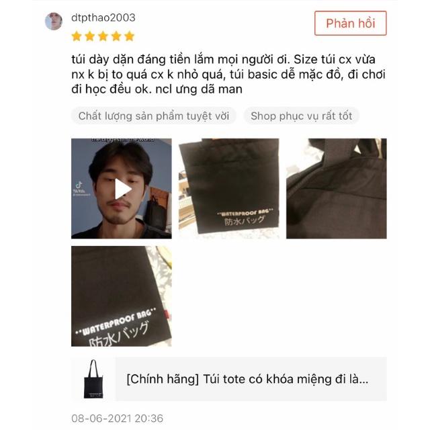Click the Phản hồi reply button
This screenshot has width=430, height=430.
(x=351, y=24)
